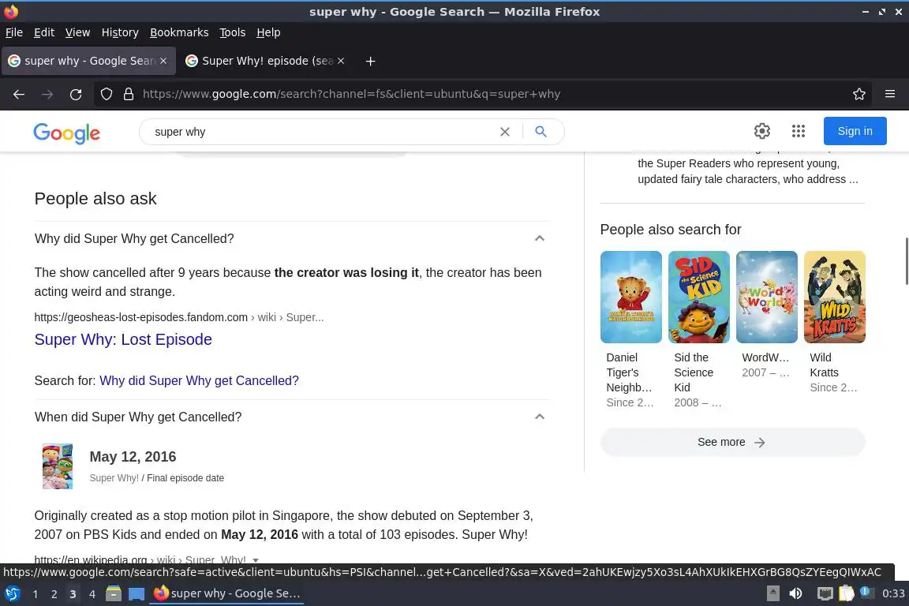Collapse 'Why did Super Why get Cancelled?' question
Image resolution: width=909 pixels, height=606 pixels.
pyautogui.click(x=539, y=238)
